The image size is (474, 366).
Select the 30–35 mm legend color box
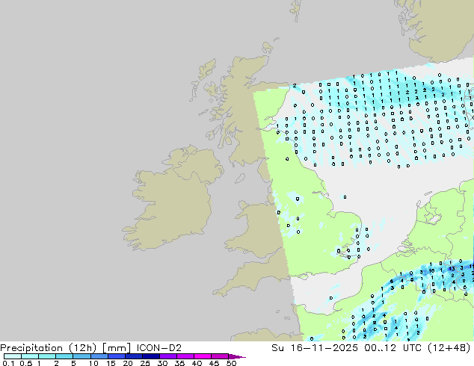pyautogui.click(x=167, y=356)
